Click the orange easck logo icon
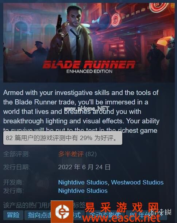The image size is (177, 223). coord(62,211)
